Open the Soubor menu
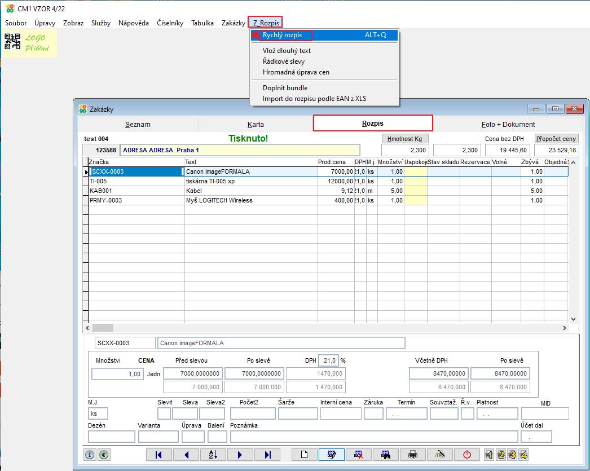 coord(16,23)
